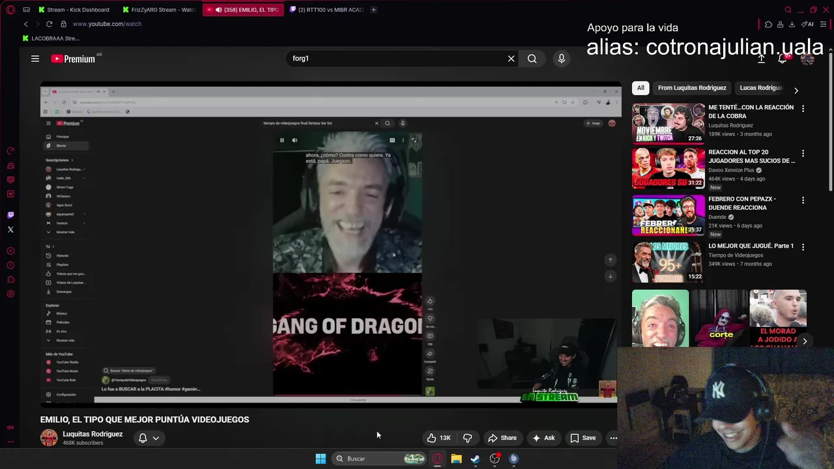This screenshot has height=469, width=834.
Task: Open options for ME TENTÉ video
Action: tap(803, 109)
